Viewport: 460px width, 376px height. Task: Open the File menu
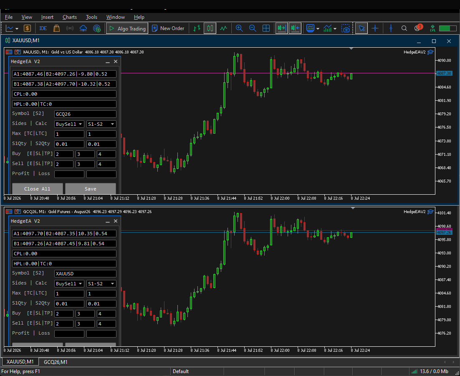coord(9,17)
